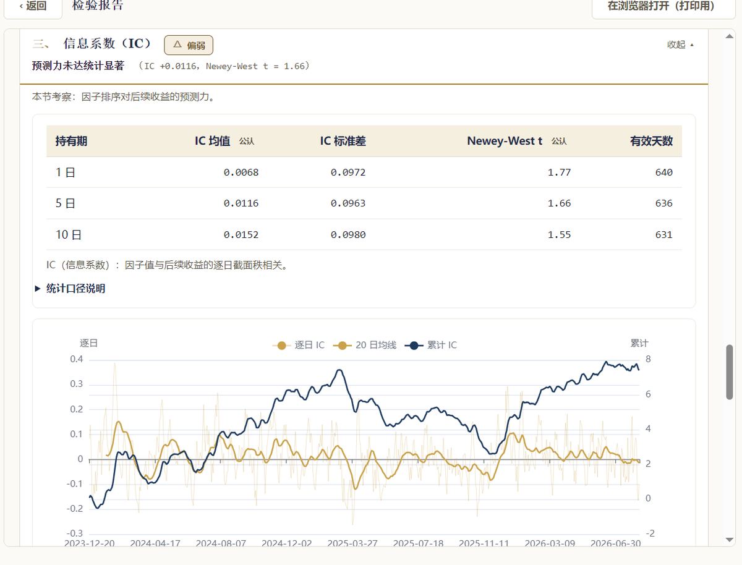Click the 逐日 left axis title
This screenshot has width=742, height=565.
(89, 343)
